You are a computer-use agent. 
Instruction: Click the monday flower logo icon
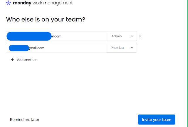coord(9,3)
